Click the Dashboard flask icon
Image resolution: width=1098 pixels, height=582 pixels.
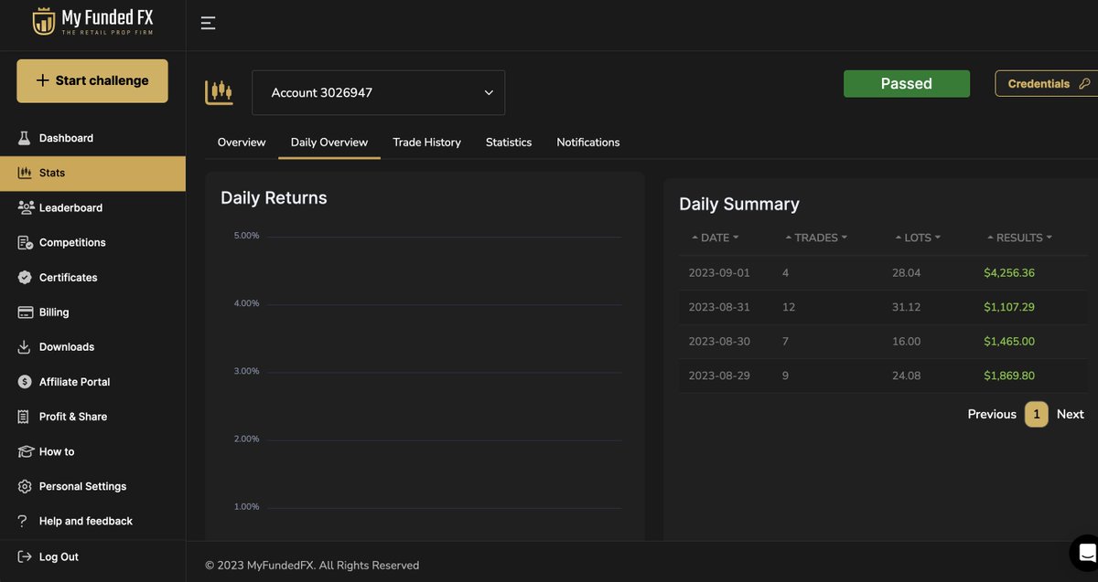pos(25,138)
